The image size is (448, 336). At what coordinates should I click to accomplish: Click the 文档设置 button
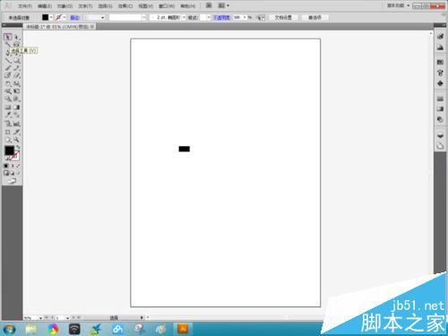pyautogui.click(x=283, y=18)
